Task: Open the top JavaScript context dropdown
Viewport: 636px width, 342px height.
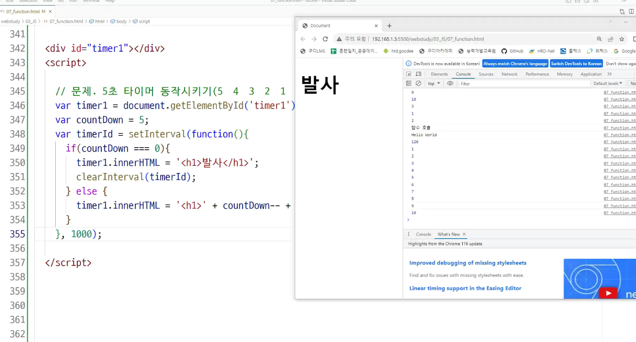Action: (x=434, y=83)
